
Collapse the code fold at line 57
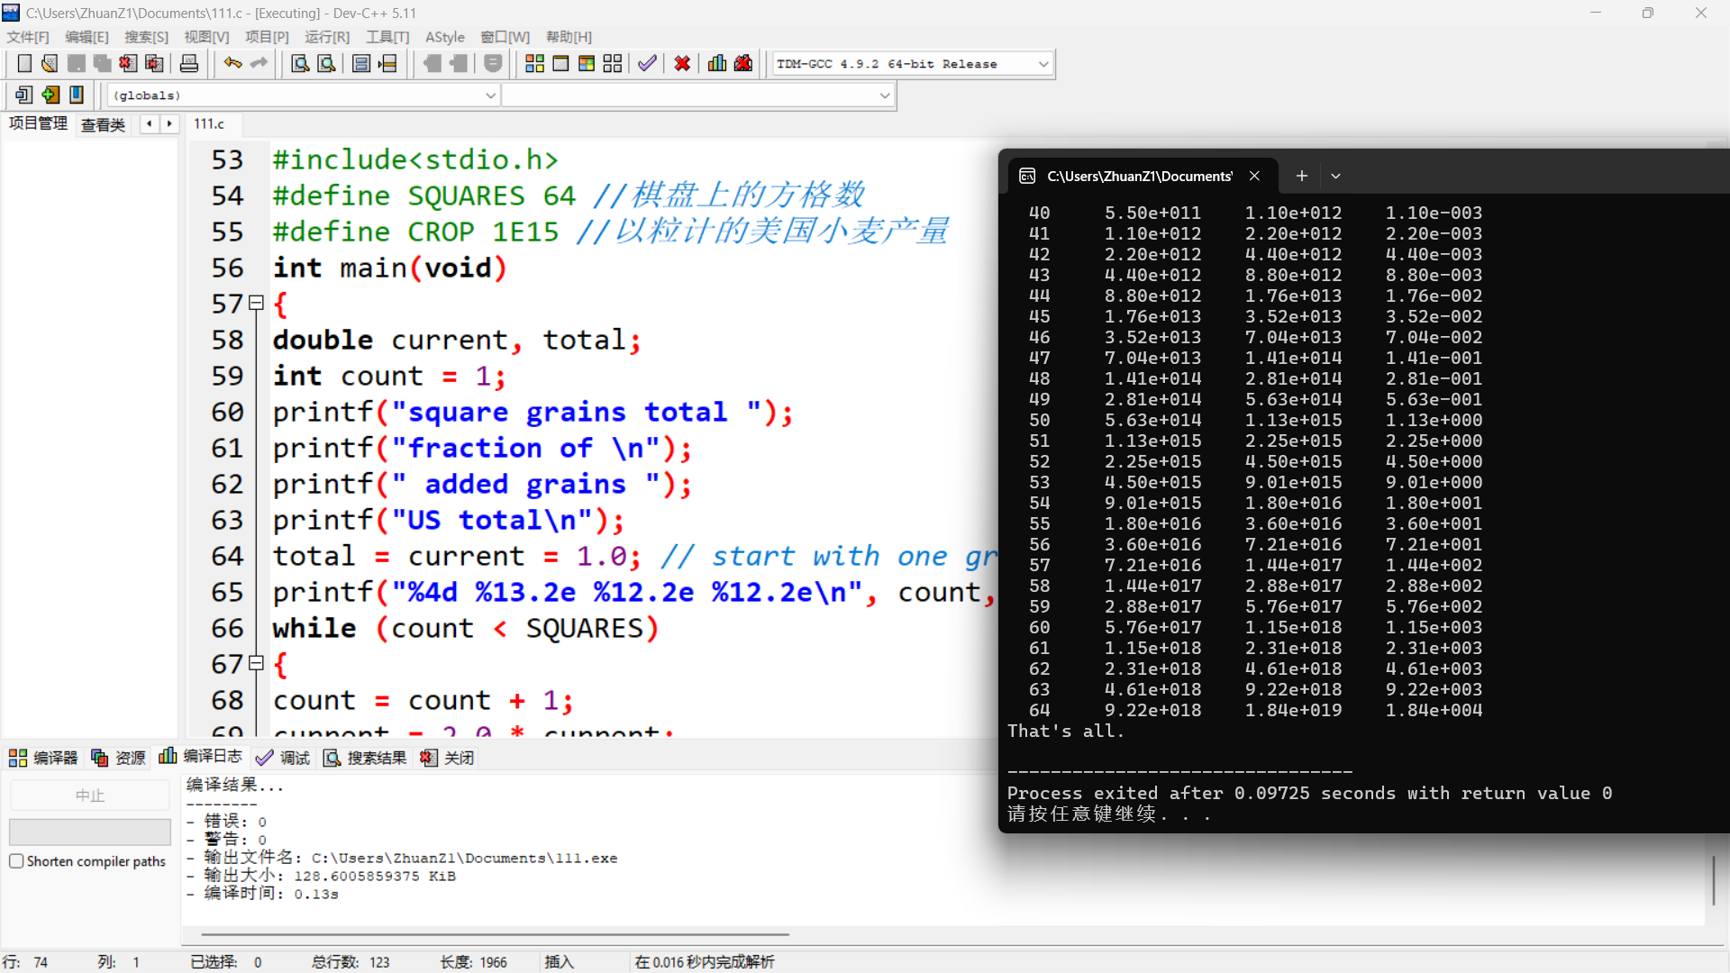point(256,304)
